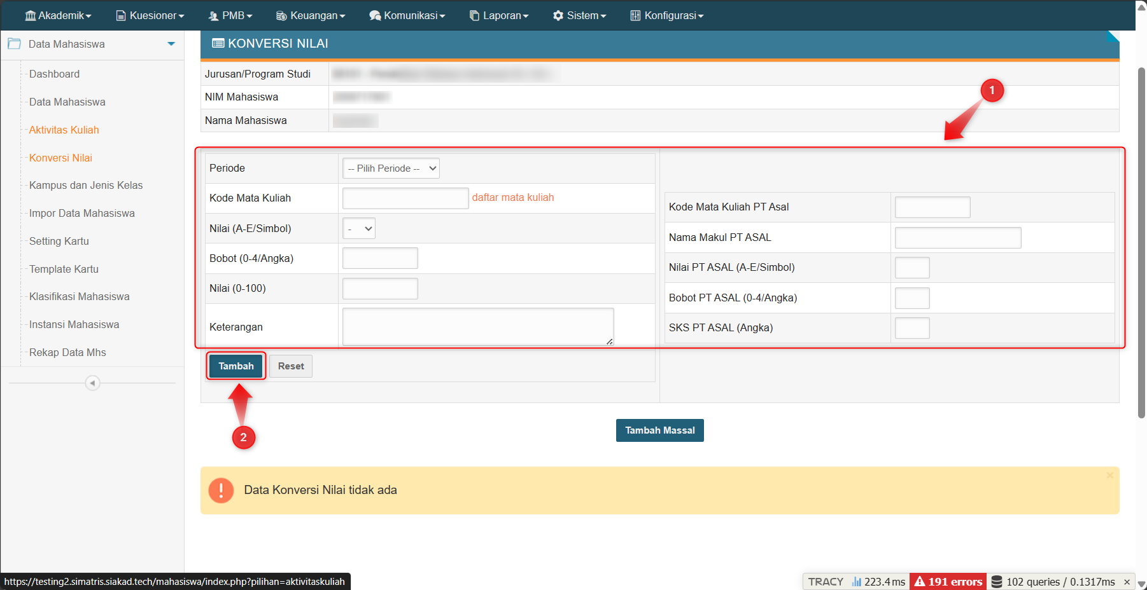Click the Keuangan money icon
The height and width of the screenshot is (590, 1147).
281,15
